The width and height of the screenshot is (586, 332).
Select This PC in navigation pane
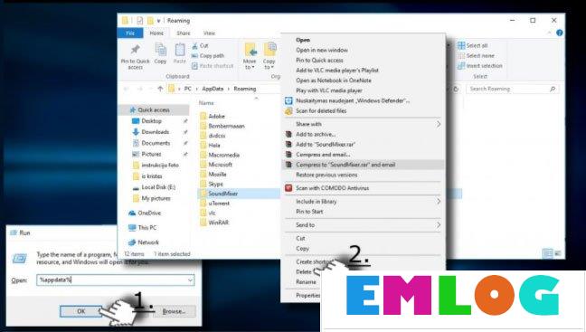click(146, 227)
